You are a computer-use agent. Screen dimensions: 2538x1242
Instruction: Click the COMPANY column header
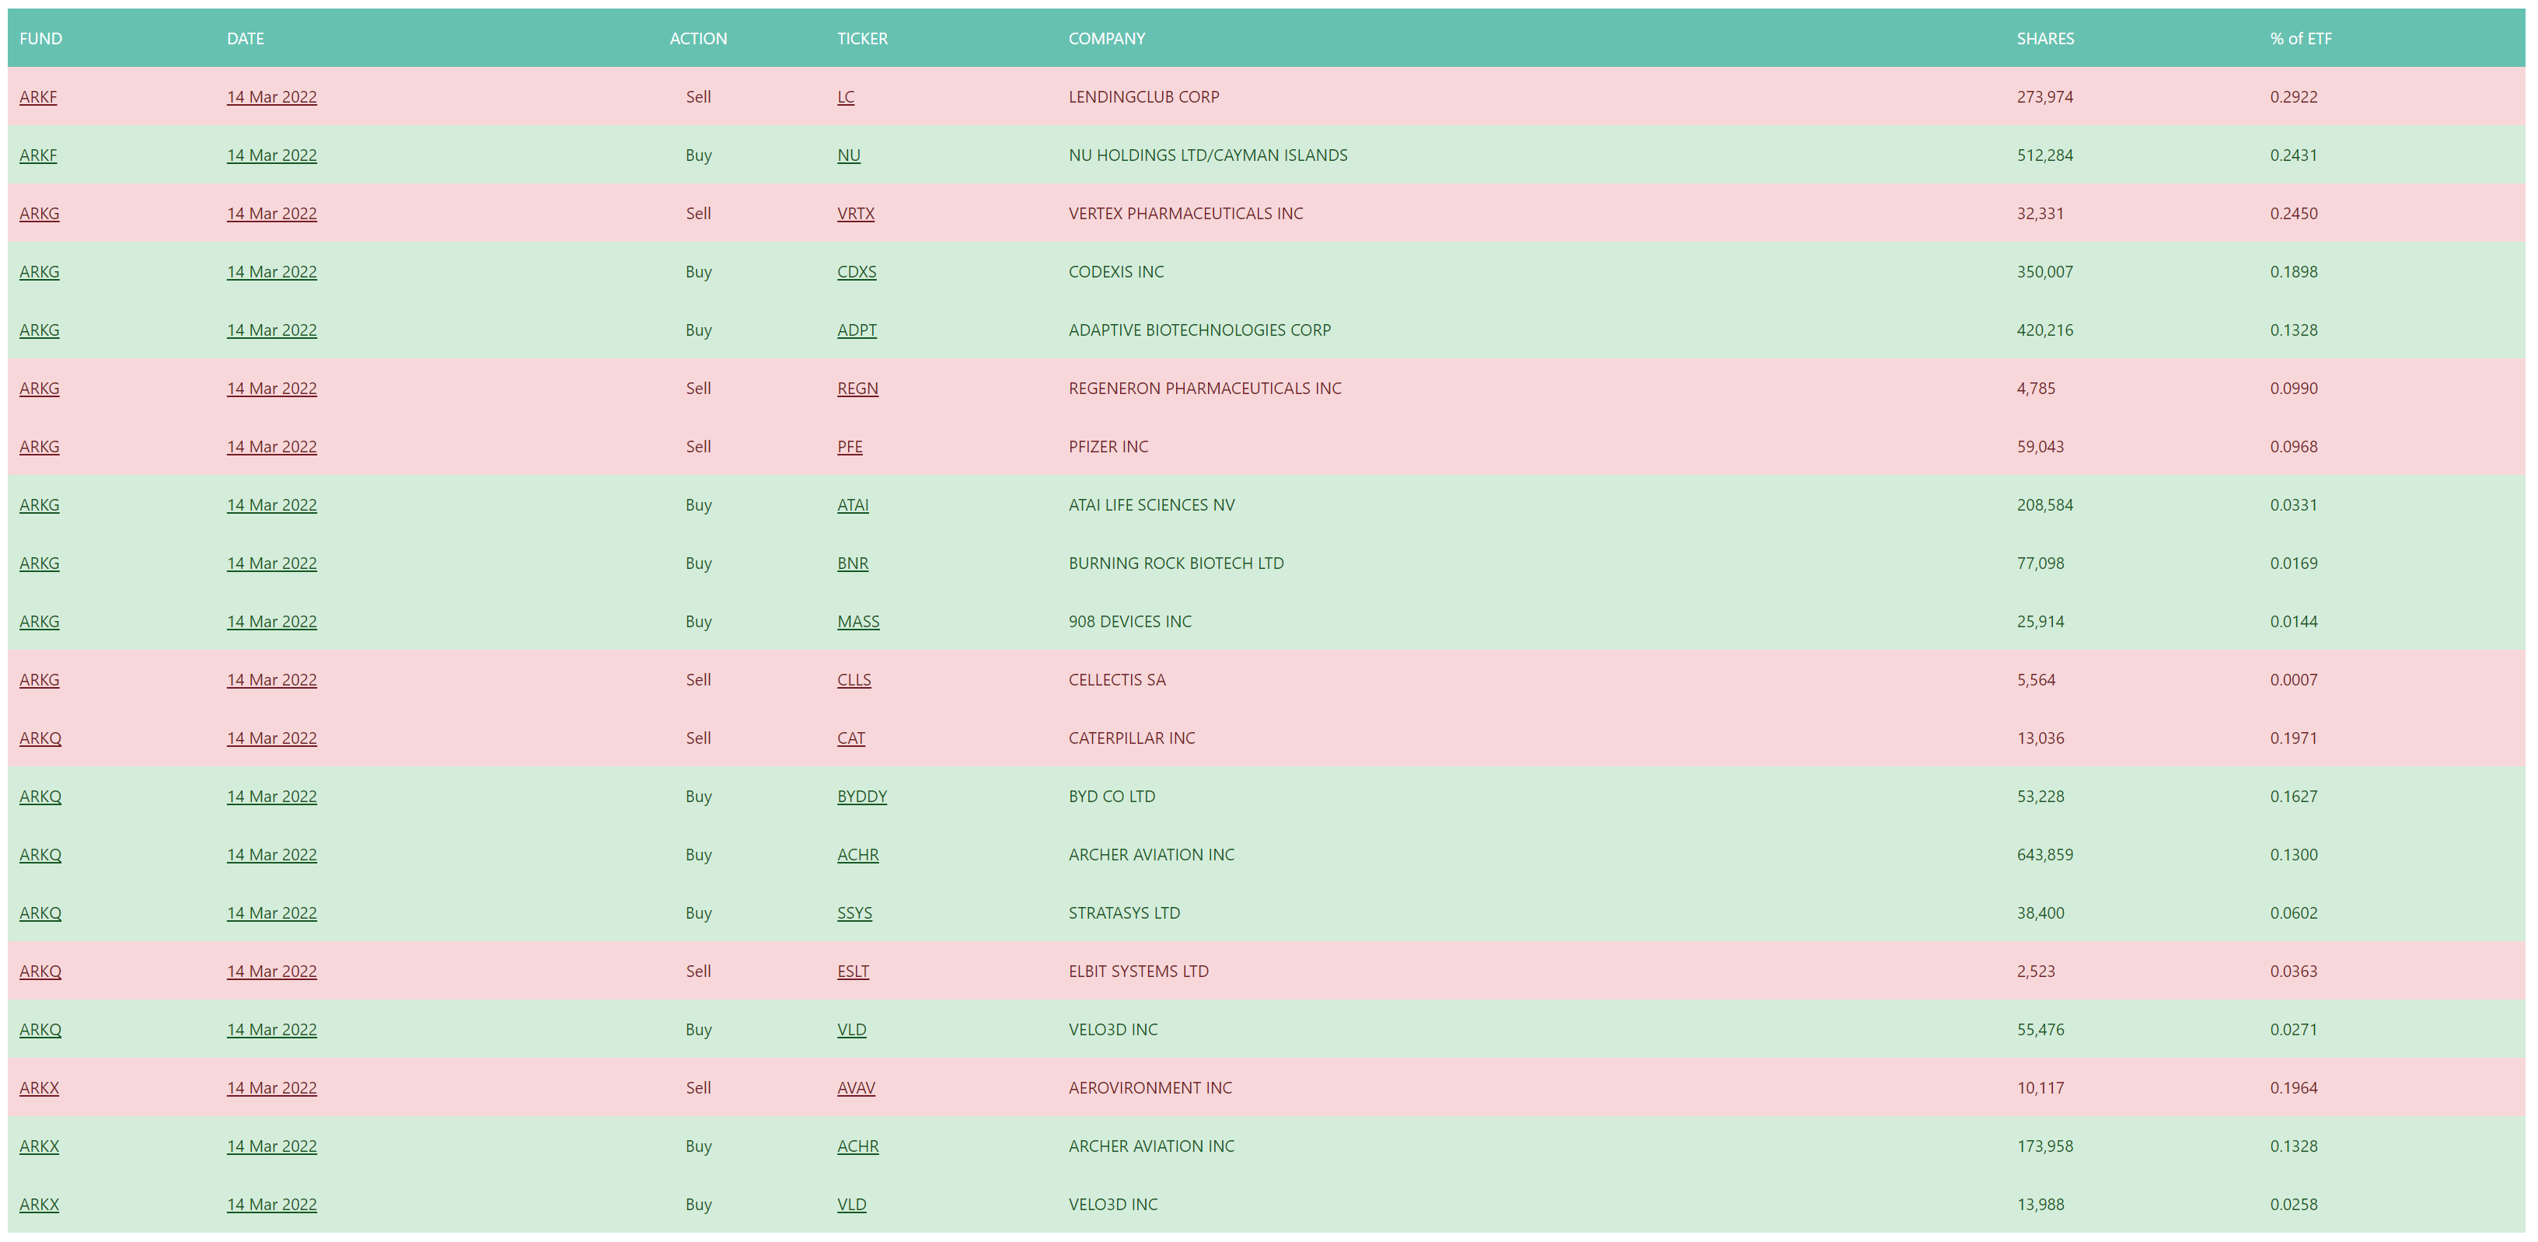coord(1106,38)
